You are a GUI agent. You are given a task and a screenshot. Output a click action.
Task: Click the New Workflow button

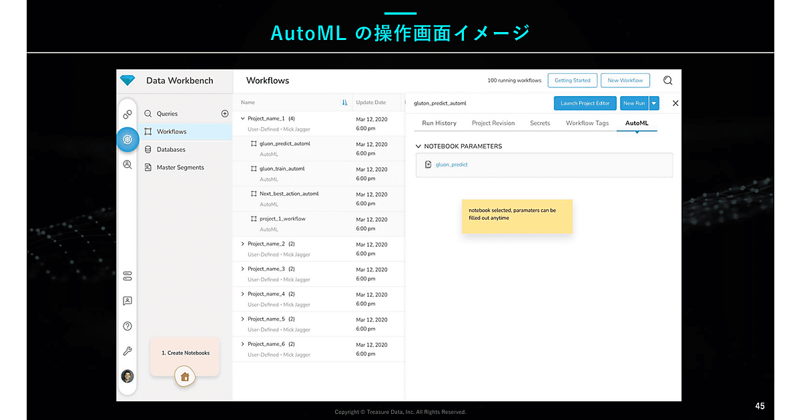[625, 81]
